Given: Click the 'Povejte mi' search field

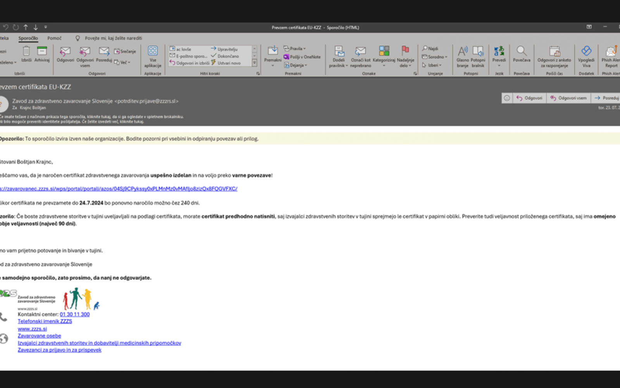Looking at the screenshot, I should 113,38.
